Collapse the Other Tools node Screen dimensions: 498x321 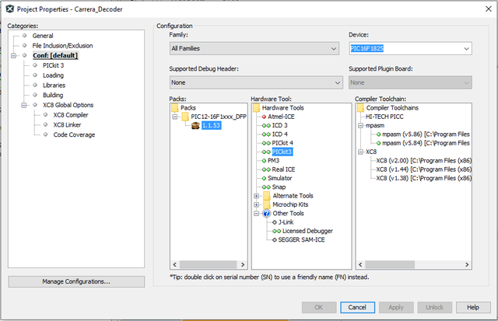point(256,214)
